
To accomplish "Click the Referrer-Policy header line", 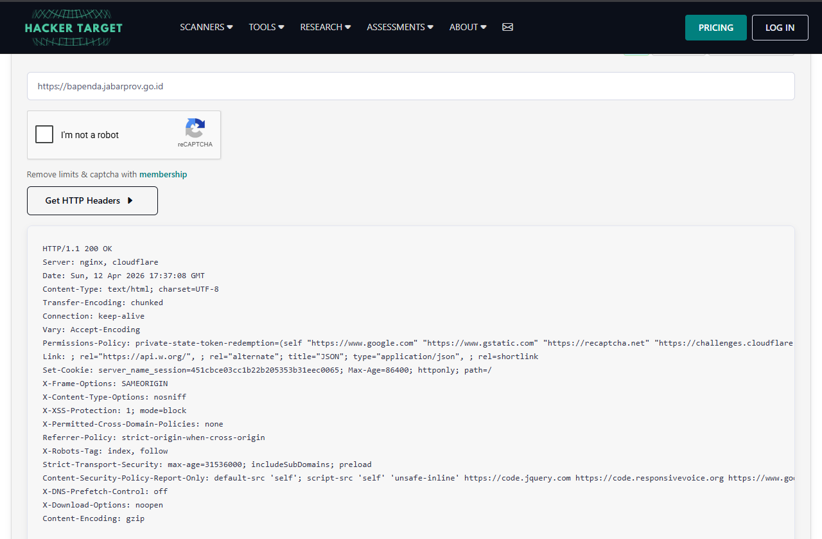I will tap(153, 437).
